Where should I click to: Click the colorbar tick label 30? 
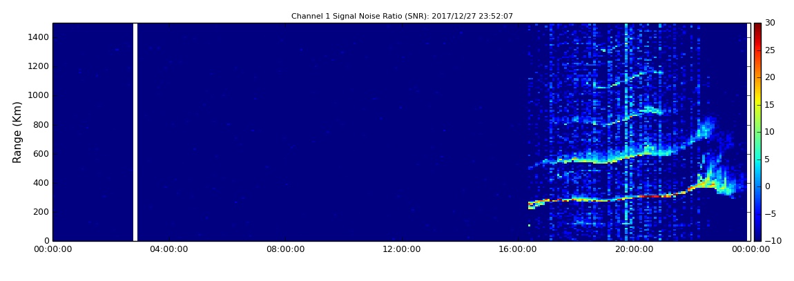pos(771,23)
